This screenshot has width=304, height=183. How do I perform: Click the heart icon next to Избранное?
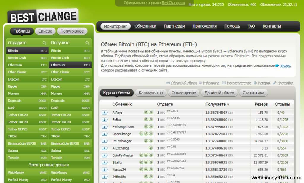coord(200,83)
